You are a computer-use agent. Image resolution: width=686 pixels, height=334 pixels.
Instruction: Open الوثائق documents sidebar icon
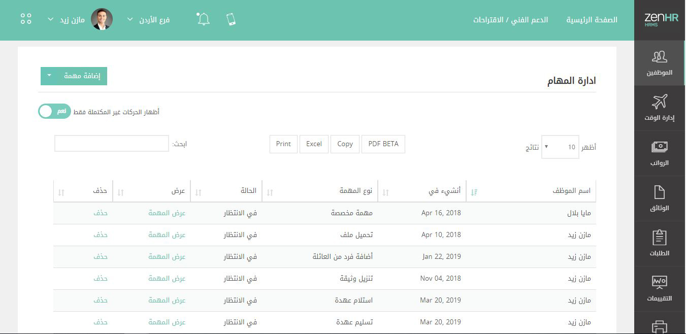tap(660, 192)
